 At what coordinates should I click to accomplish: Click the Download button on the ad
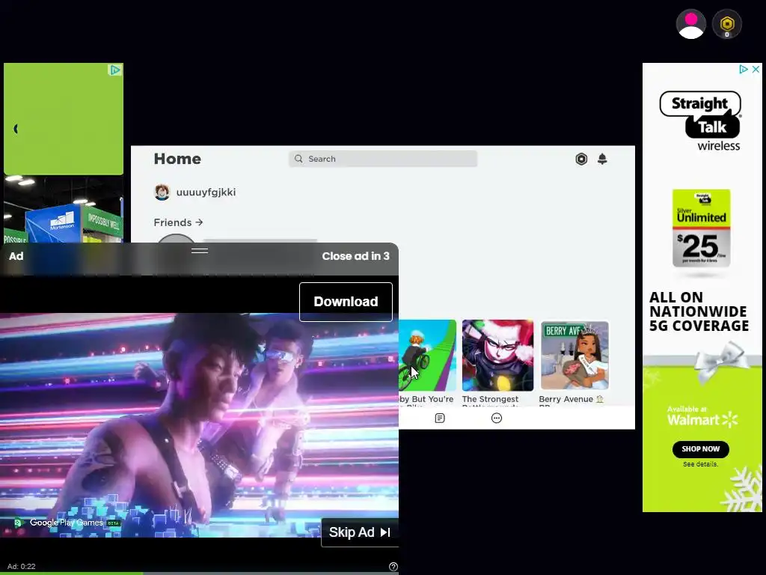pyautogui.click(x=346, y=302)
